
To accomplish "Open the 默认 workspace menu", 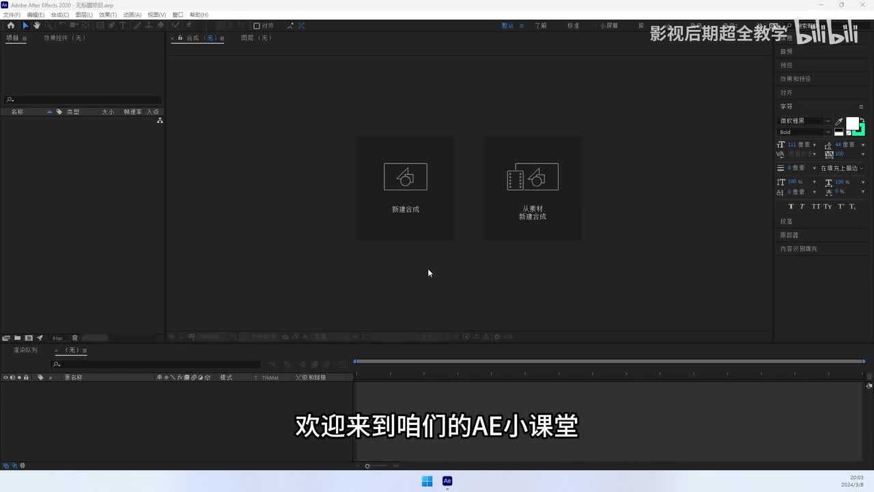I will (x=522, y=25).
